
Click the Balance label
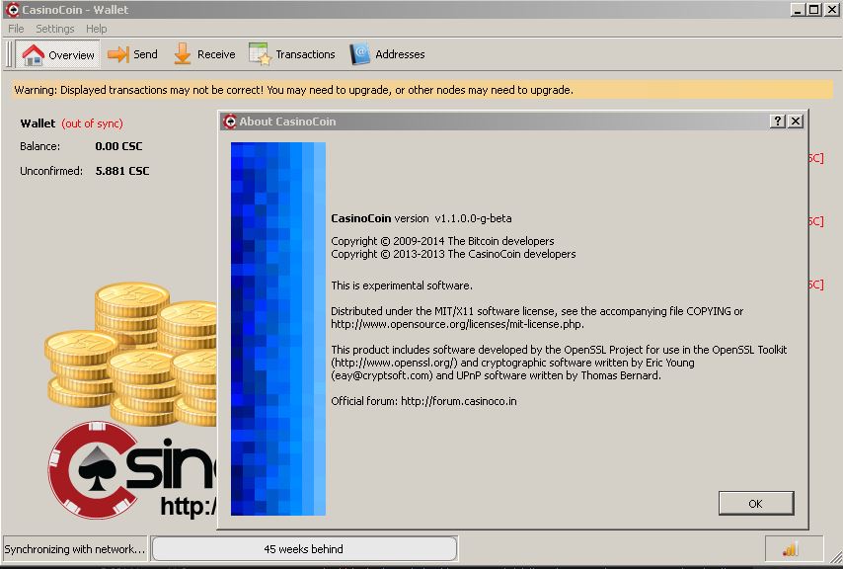pos(39,146)
